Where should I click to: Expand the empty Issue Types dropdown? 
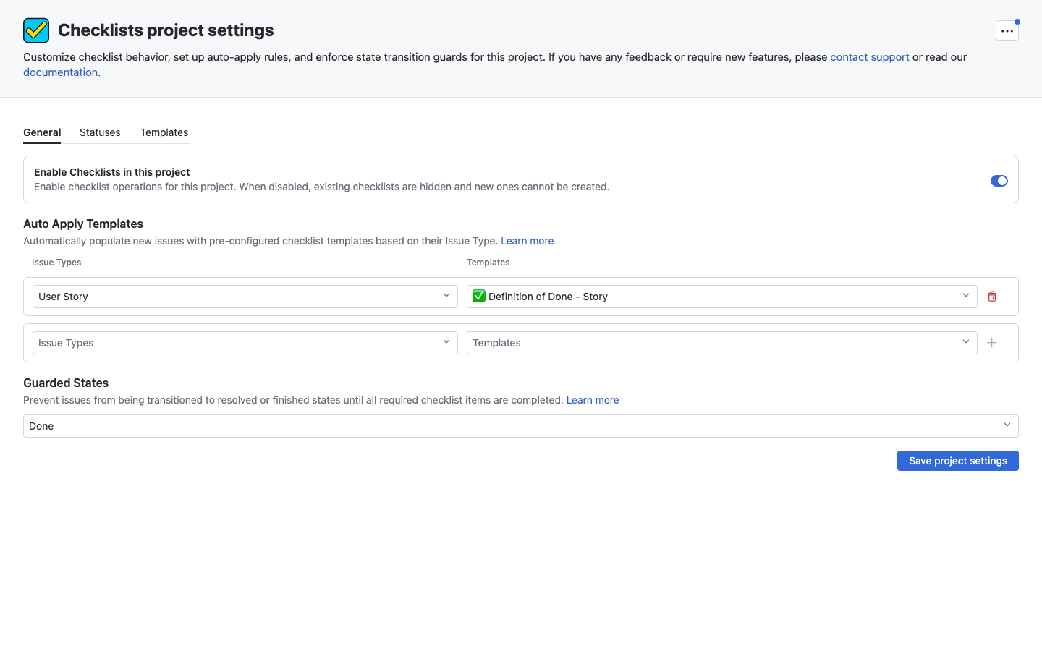[x=245, y=343]
